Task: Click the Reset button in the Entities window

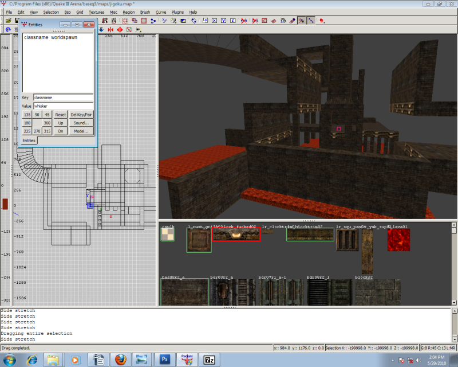Action: coord(61,115)
